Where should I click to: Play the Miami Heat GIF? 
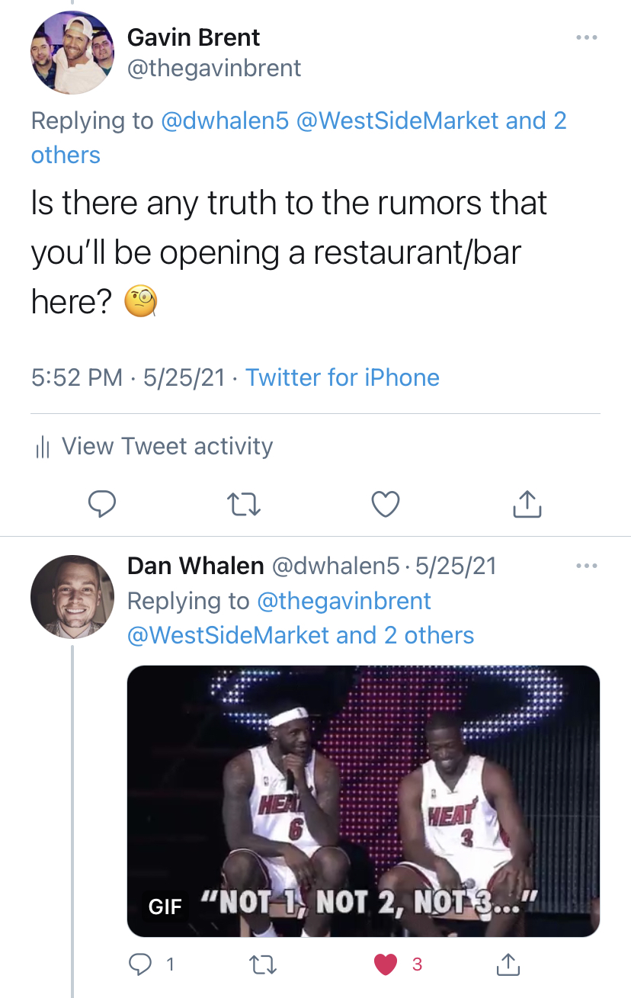pyautogui.click(x=364, y=801)
